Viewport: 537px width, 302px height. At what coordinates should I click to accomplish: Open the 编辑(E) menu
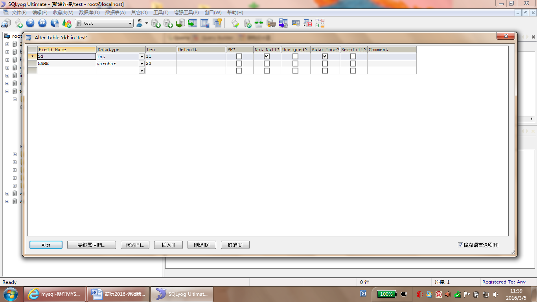40,13
